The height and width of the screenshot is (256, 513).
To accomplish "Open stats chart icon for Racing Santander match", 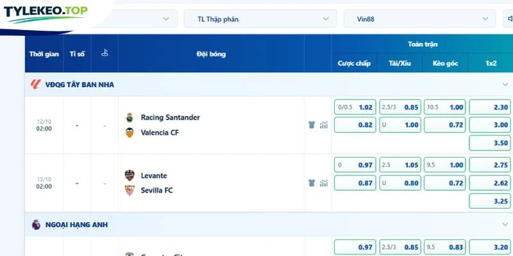I will click(x=324, y=125).
